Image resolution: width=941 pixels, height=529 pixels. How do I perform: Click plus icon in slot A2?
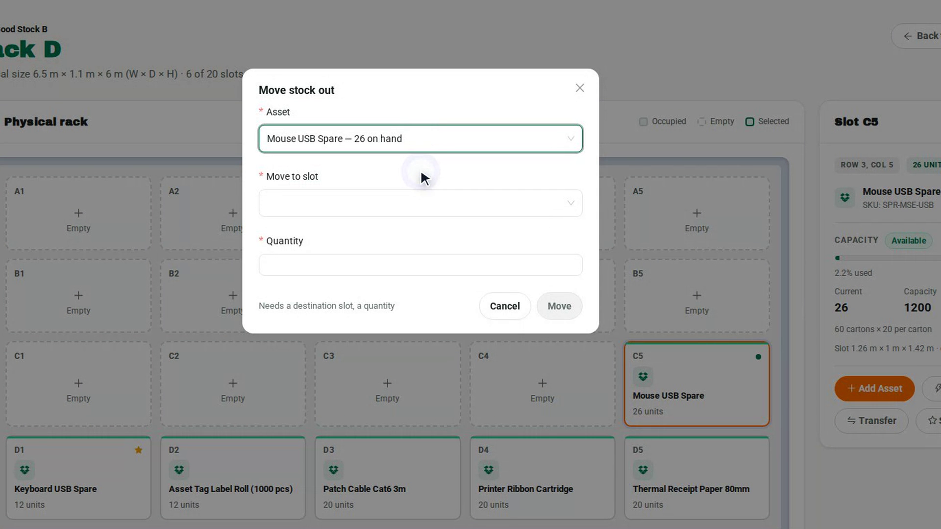pyautogui.click(x=233, y=213)
